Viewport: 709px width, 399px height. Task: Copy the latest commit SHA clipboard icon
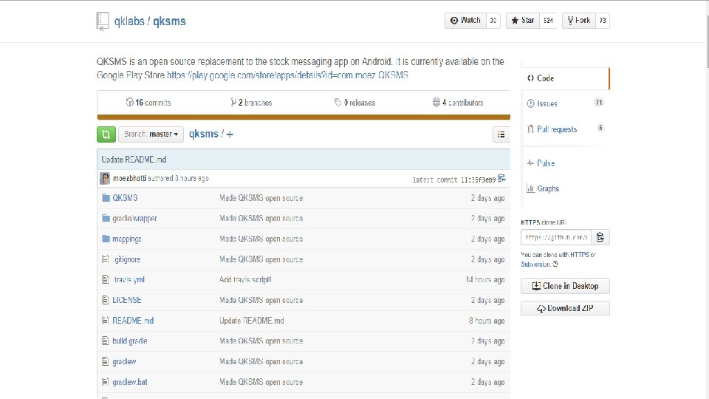pos(501,178)
